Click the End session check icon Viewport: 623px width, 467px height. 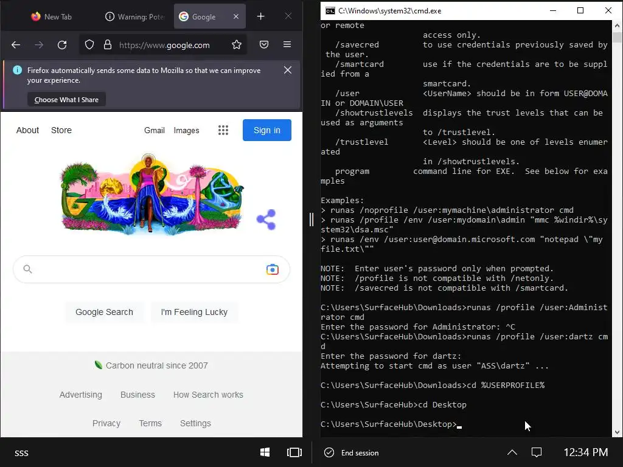[329, 452]
